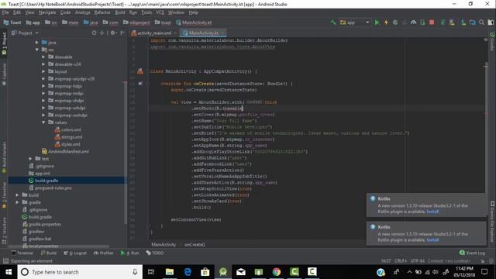
Task: Open the Event Log
Action: coord(472,253)
